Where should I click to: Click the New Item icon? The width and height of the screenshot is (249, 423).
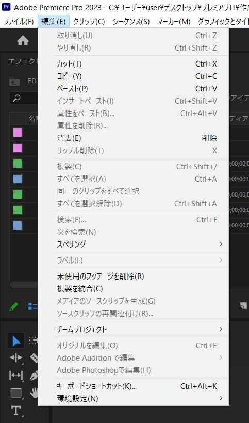pyautogui.click(x=244, y=305)
